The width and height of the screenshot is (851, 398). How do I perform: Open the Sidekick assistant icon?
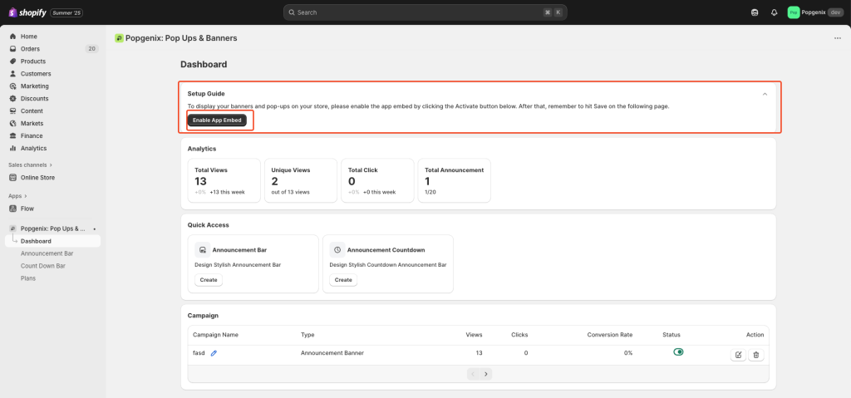point(755,12)
